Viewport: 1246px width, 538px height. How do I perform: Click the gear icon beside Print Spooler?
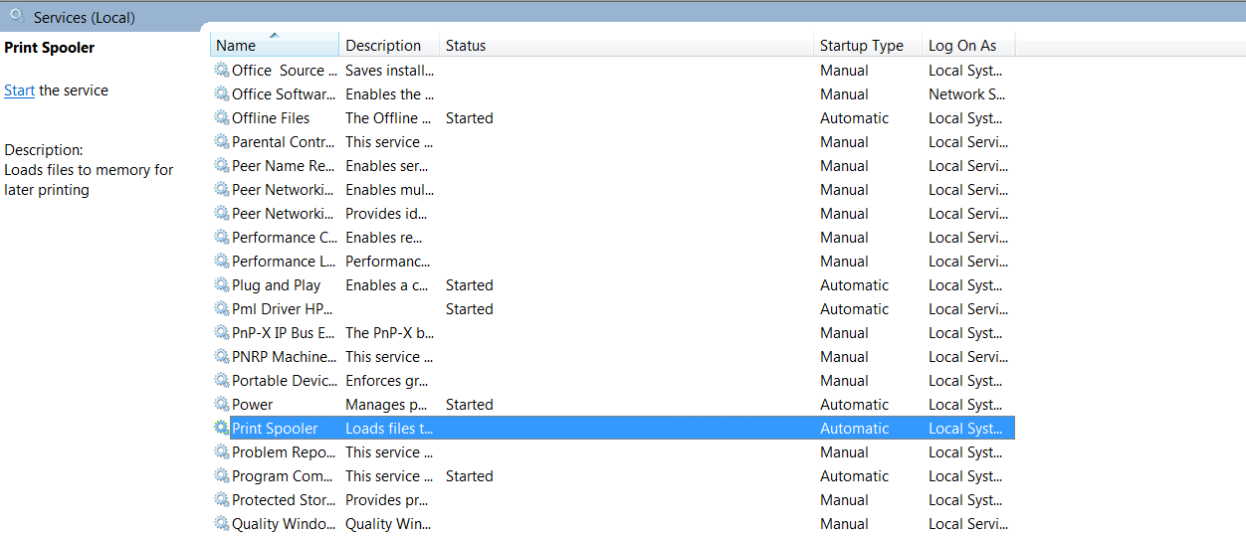tap(222, 429)
